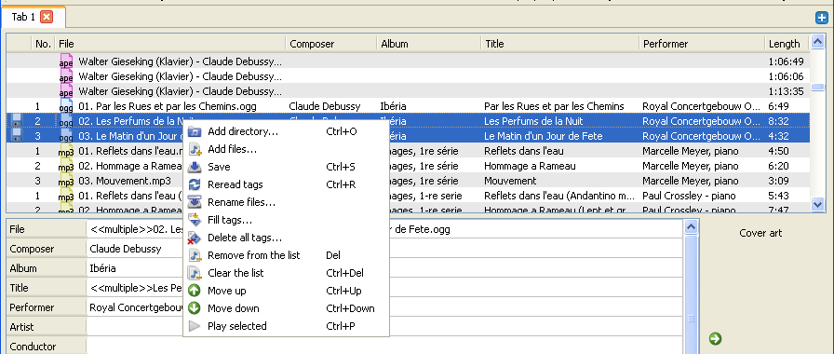Click the Reread tags refresh icon
834x354 pixels.
tap(195, 184)
